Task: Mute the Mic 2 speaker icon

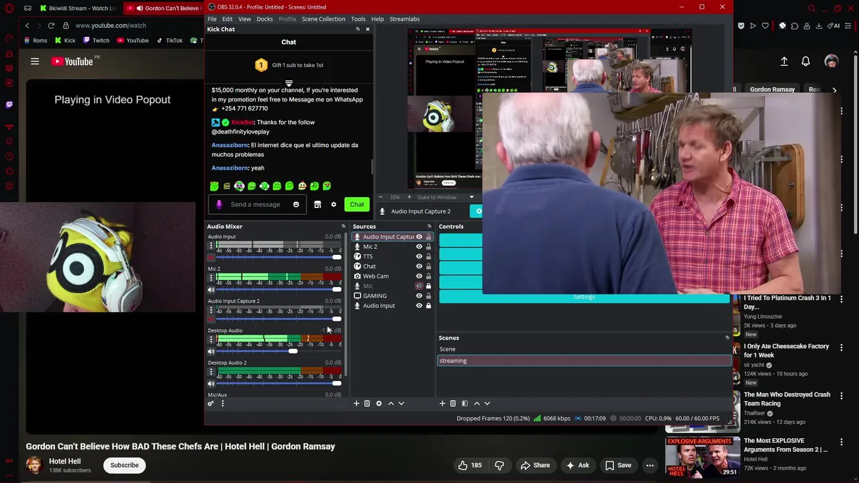Action: point(211,290)
